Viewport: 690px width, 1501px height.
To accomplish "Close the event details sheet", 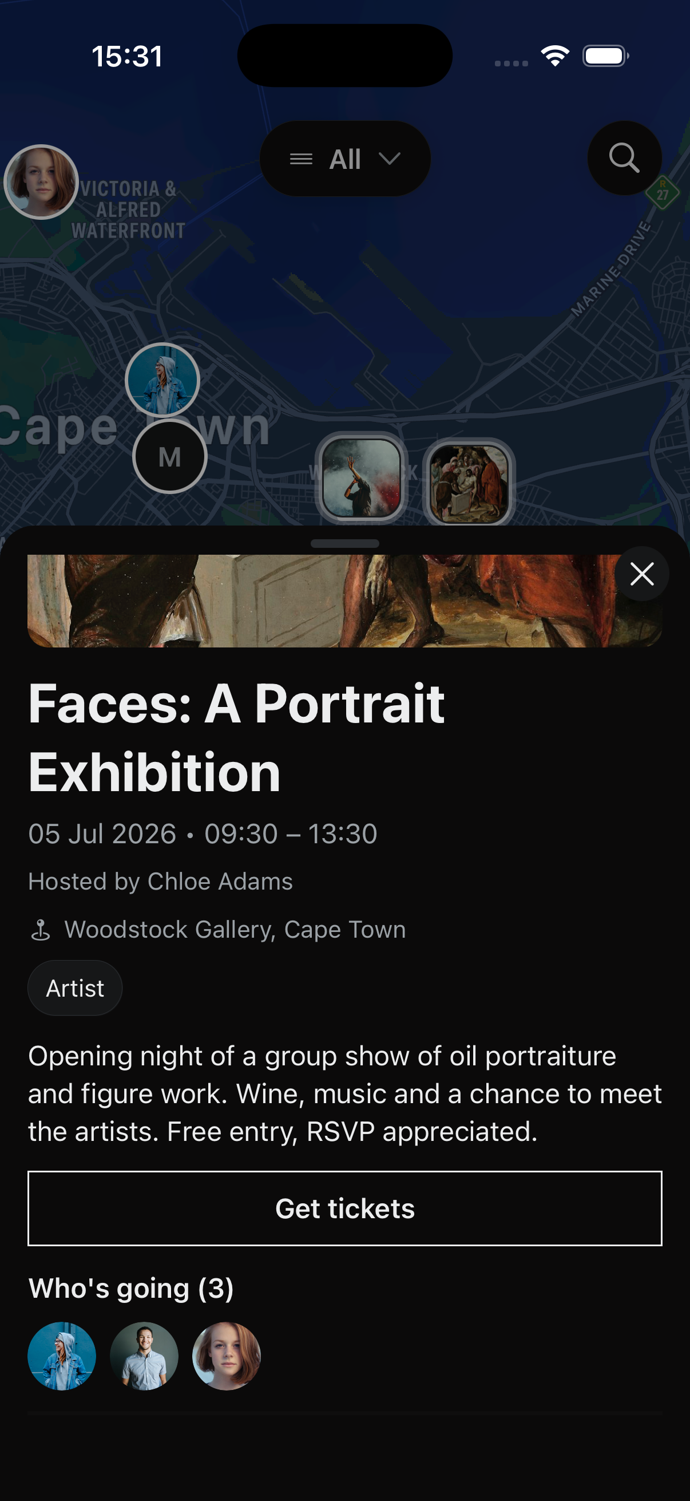I will point(642,574).
